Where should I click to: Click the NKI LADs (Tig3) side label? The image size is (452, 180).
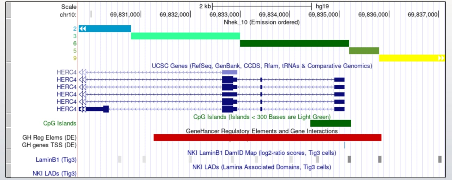(54, 173)
